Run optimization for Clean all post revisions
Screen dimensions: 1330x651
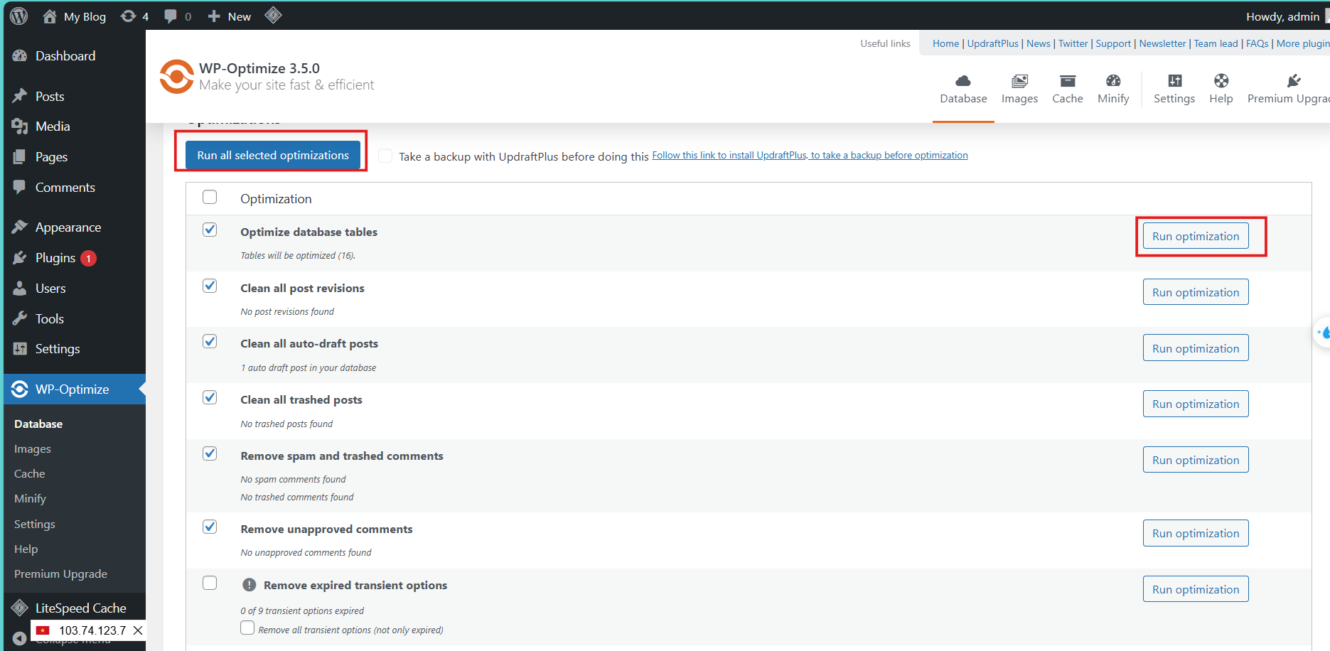(x=1196, y=292)
